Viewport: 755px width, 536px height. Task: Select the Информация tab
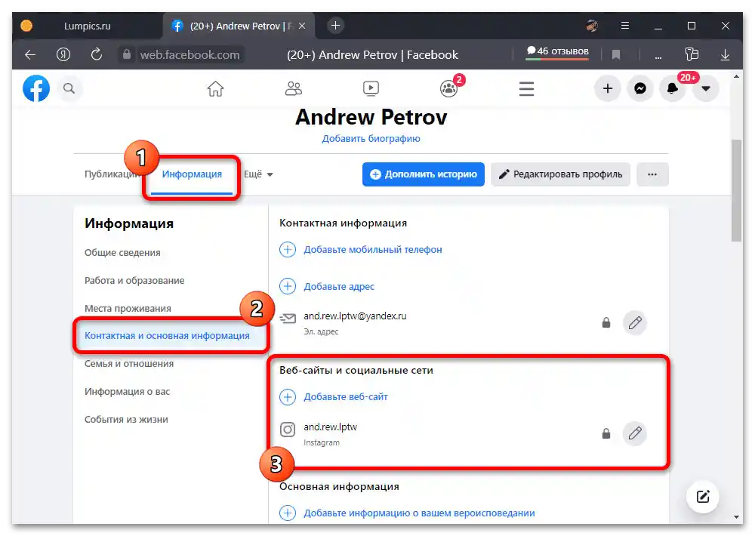pyautogui.click(x=192, y=174)
